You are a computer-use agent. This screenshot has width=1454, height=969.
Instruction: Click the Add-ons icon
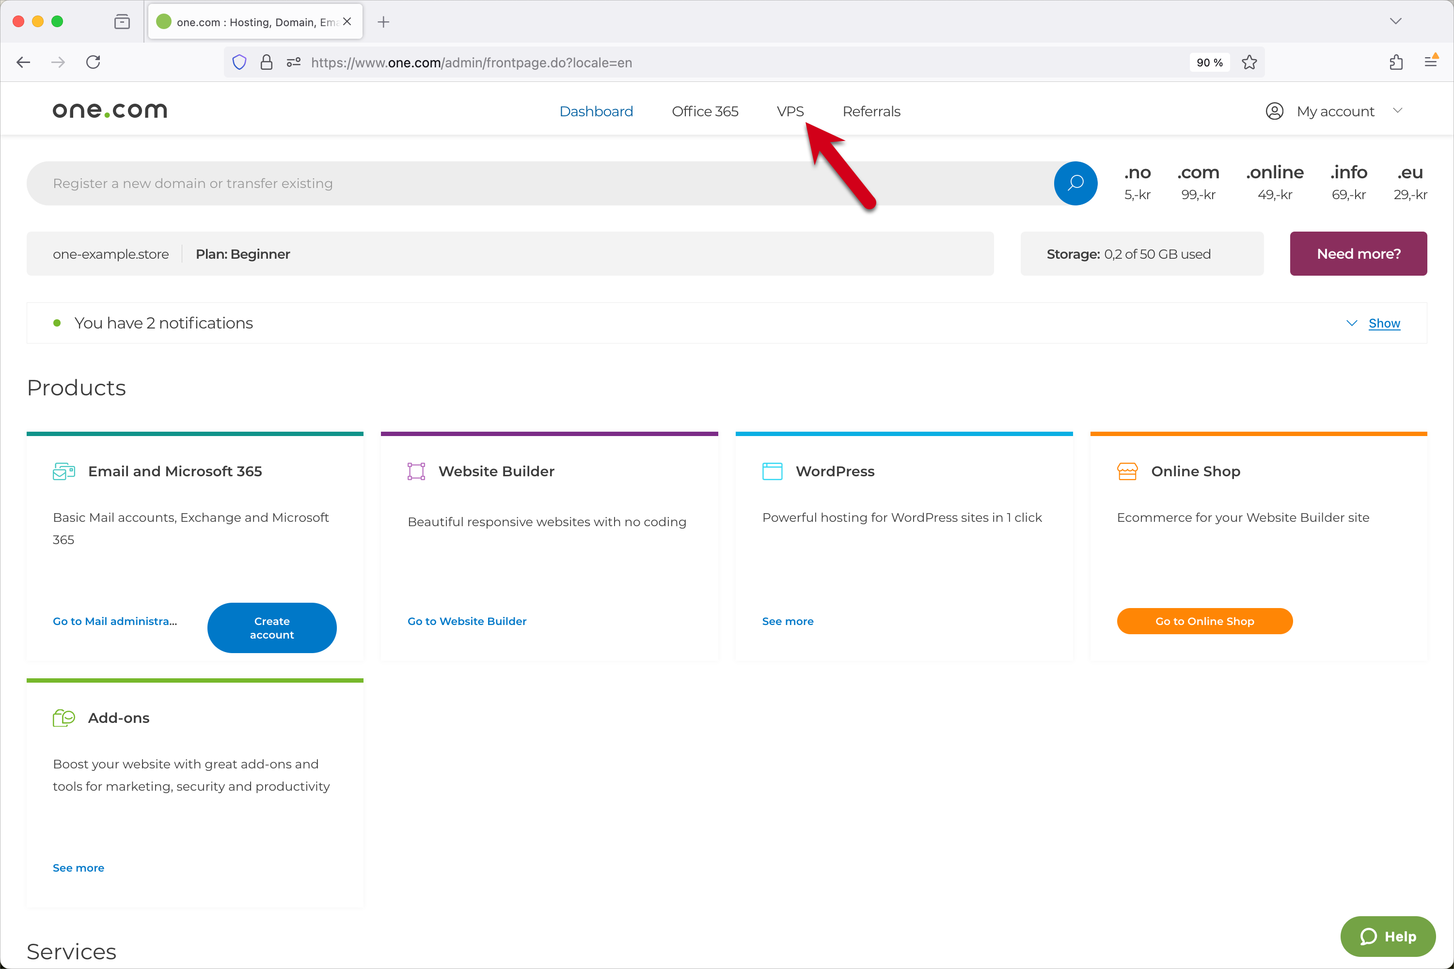(63, 718)
